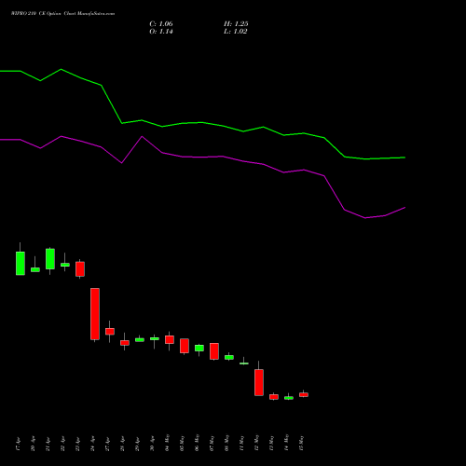Viewport: 466px width, 466px height.
Task: Select the 12 May date label
Action: pyautogui.click(x=257, y=443)
